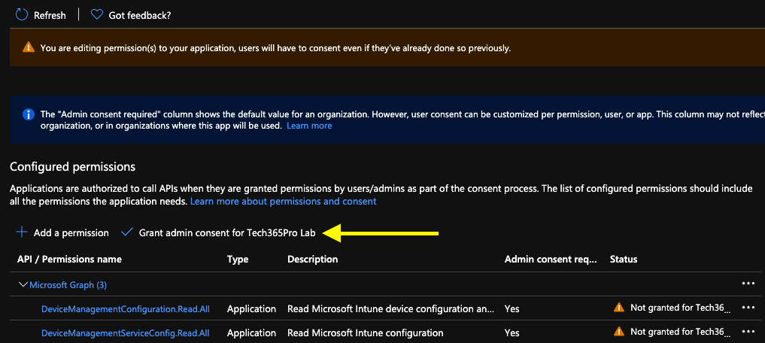
Task: Click Application type in DeviceManagementConfiguration.Read.All row
Action: coord(251,308)
